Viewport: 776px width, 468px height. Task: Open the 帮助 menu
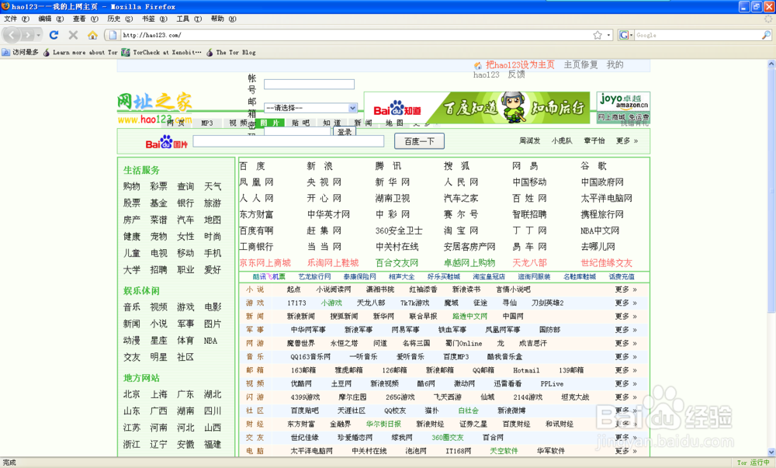(x=223, y=19)
